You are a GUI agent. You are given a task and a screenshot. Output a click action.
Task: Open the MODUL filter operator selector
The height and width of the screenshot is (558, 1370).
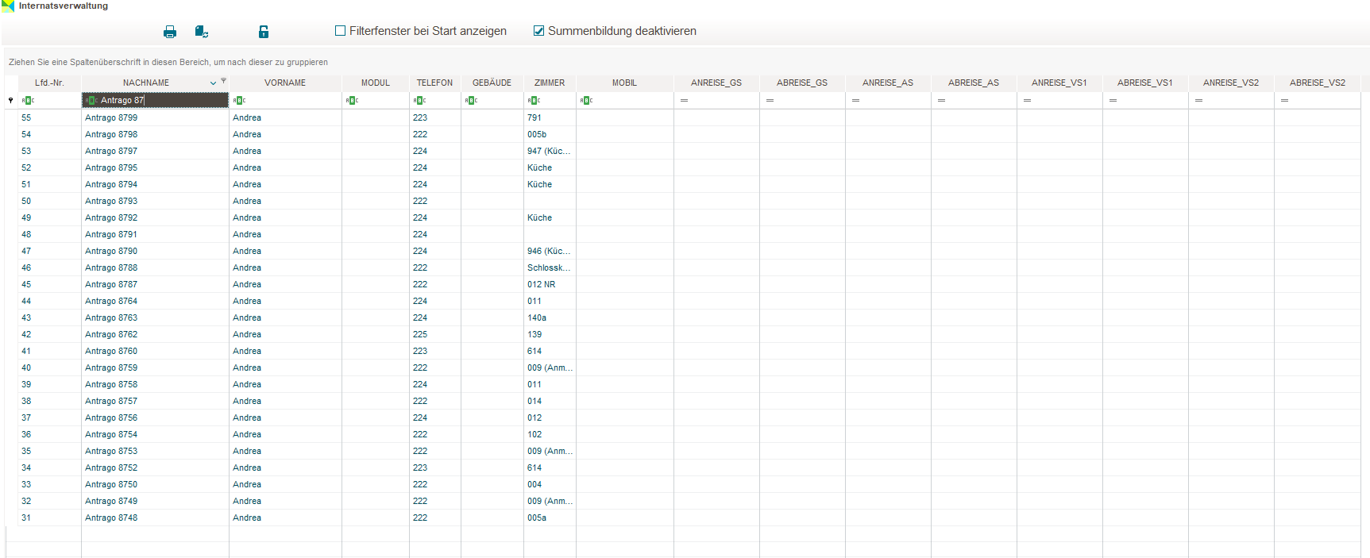tap(352, 101)
